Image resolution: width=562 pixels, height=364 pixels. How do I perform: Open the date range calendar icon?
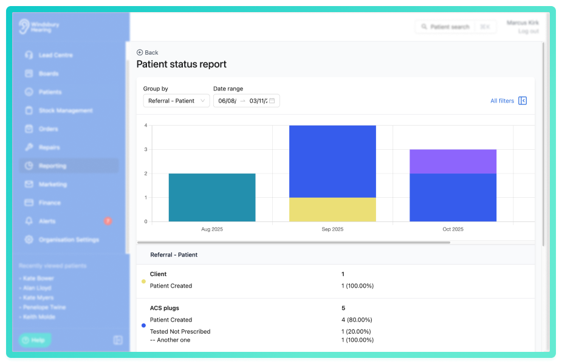[x=272, y=101]
